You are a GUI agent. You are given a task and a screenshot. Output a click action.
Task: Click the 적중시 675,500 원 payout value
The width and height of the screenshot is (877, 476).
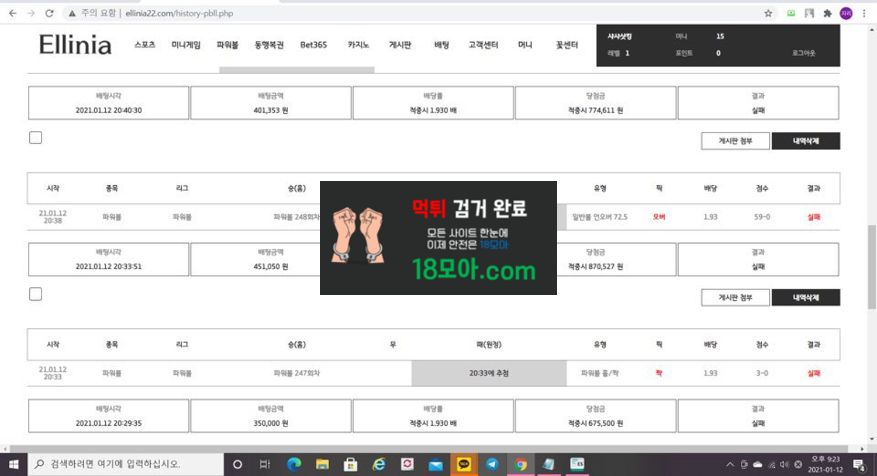pos(596,423)
